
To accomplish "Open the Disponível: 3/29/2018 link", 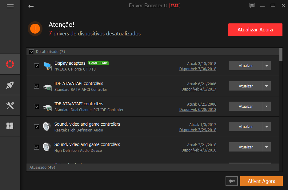I will point(198,130).
